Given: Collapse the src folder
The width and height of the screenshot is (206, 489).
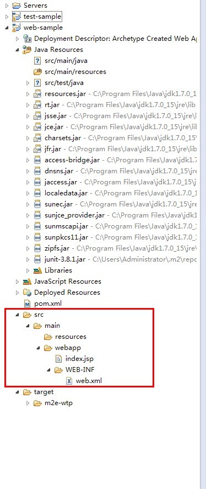Looking at the screenshot, I should coord(18,315).
